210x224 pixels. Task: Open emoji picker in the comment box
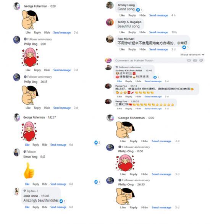coord(189,60)
